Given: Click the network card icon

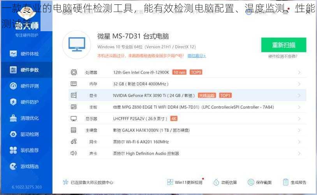Looking at the screenshot, I should [74, 142].
